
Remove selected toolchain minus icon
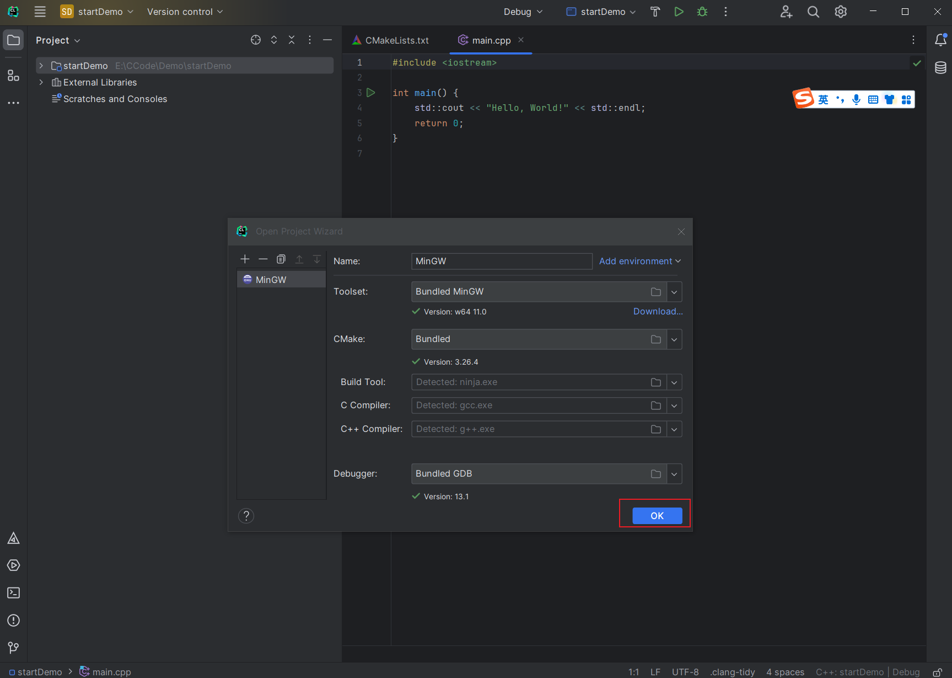(263, 259)
